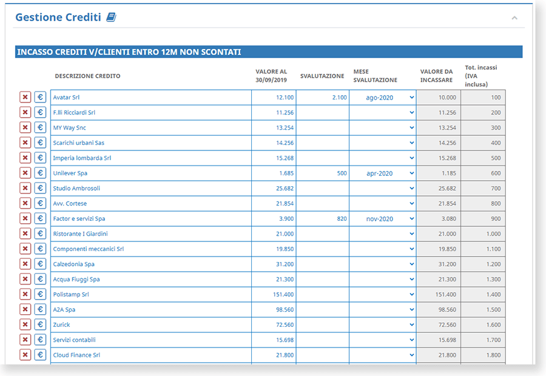Viewport: 546px width, 376px height.
Task: Edit Avatar Srl svalutazione value 2.100
Action: point(323,98)
